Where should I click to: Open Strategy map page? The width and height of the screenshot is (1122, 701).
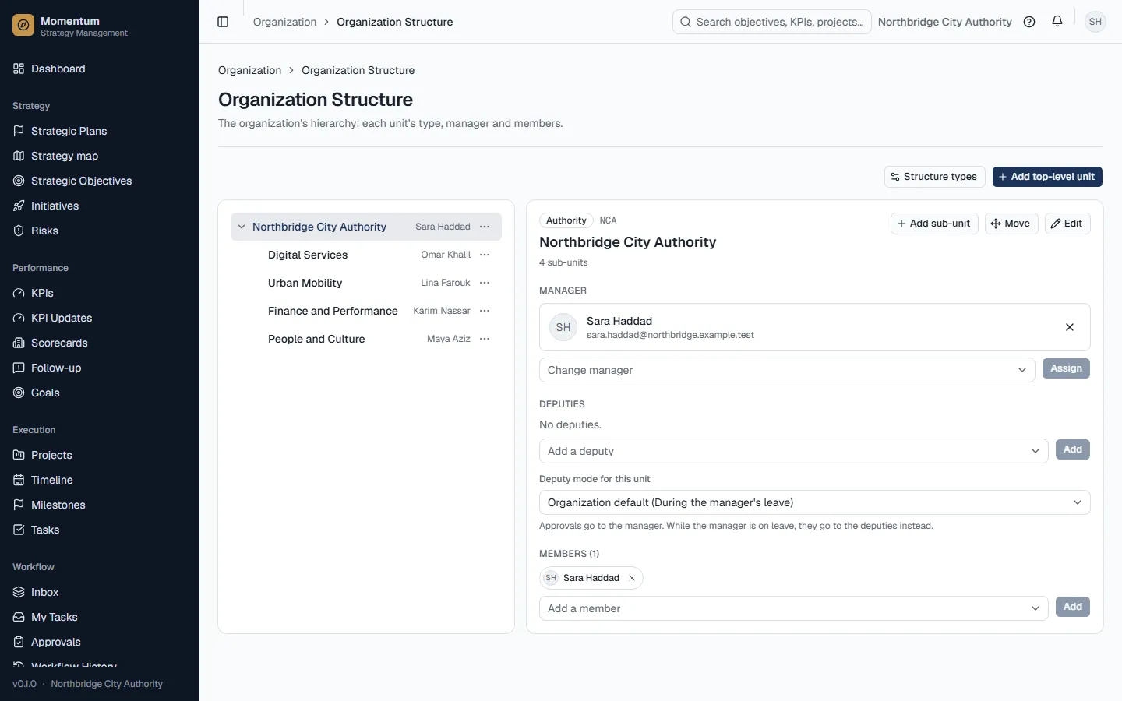coord(99,156)
